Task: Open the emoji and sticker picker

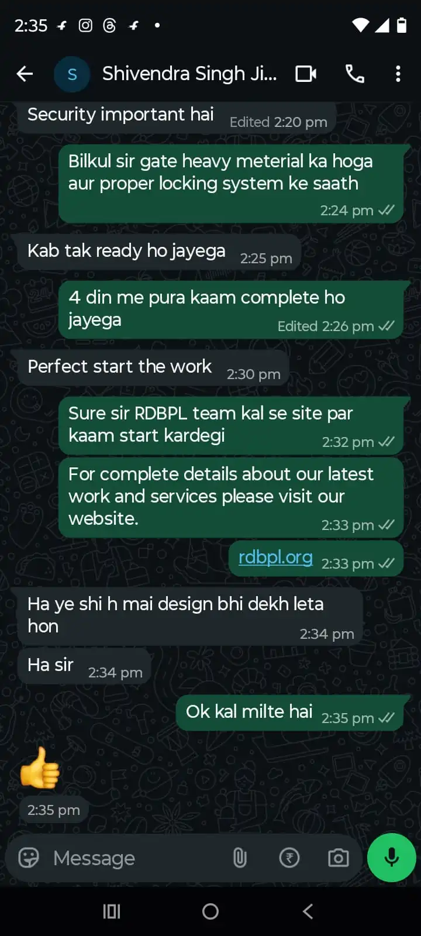Action: (29, 858)
